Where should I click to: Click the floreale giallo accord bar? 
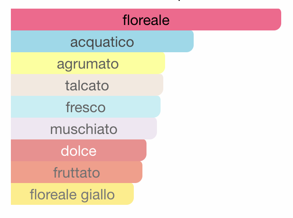[x=72, y=194]
